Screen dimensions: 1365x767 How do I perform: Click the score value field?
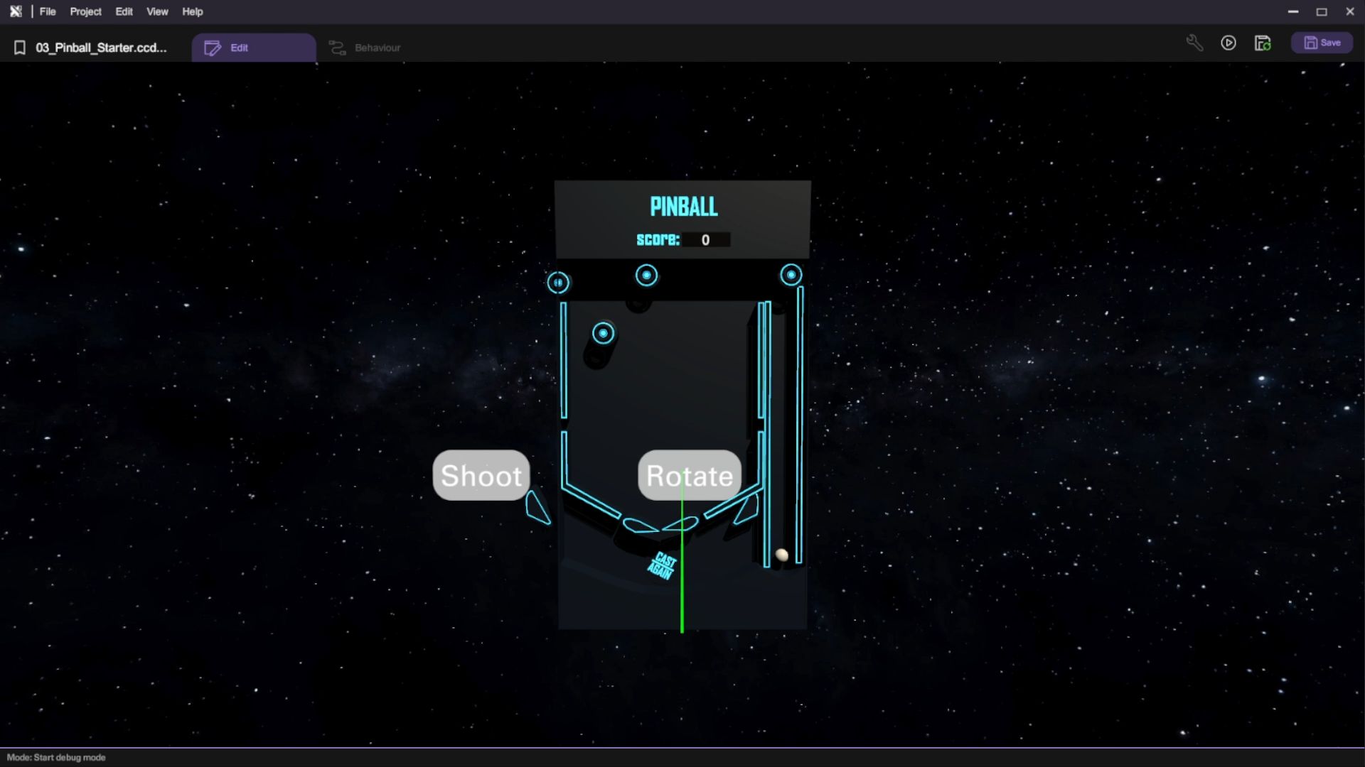point(705,240)
